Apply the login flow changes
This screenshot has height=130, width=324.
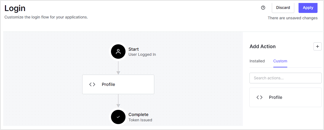click(308, 8)
